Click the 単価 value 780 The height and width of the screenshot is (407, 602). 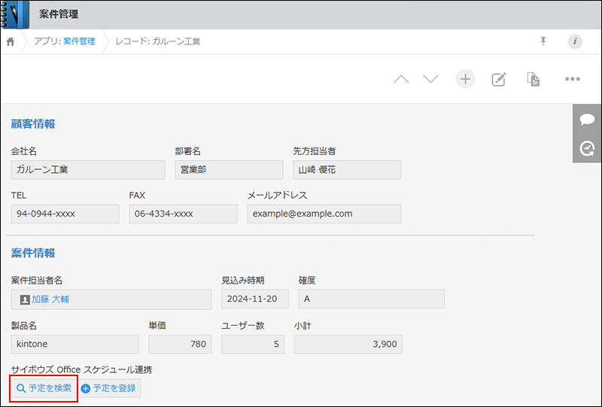point(180,344)
